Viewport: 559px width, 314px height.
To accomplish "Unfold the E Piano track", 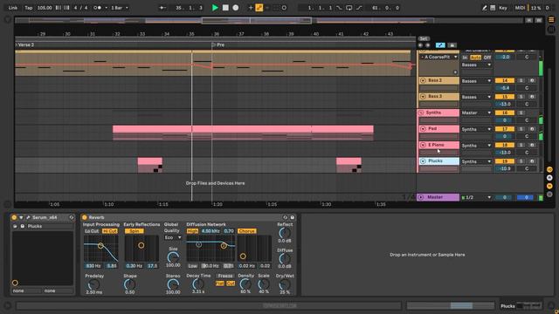I will [423, 145].
